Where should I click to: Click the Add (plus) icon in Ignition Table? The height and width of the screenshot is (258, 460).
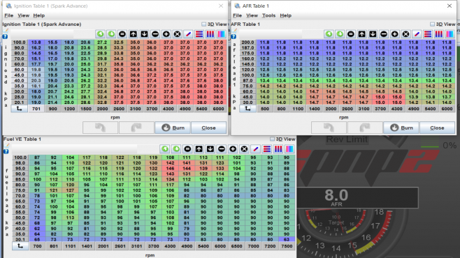[166, 34]
